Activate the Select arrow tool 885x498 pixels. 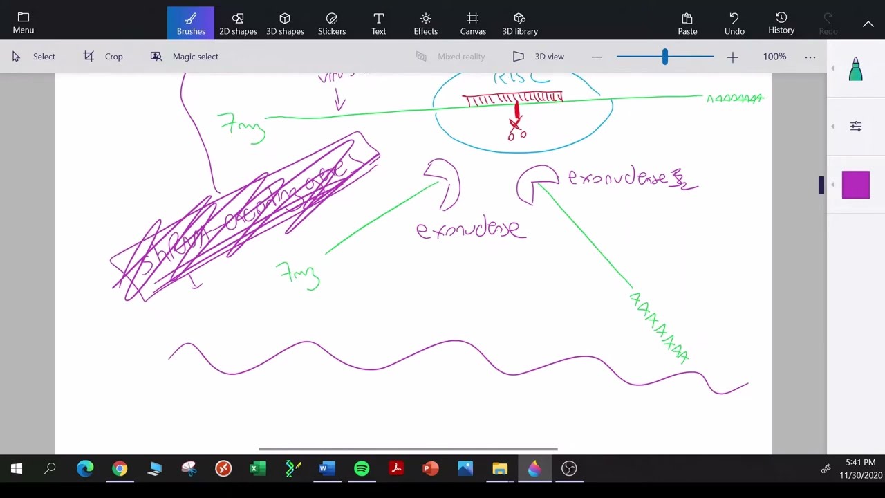coord(33,57)
